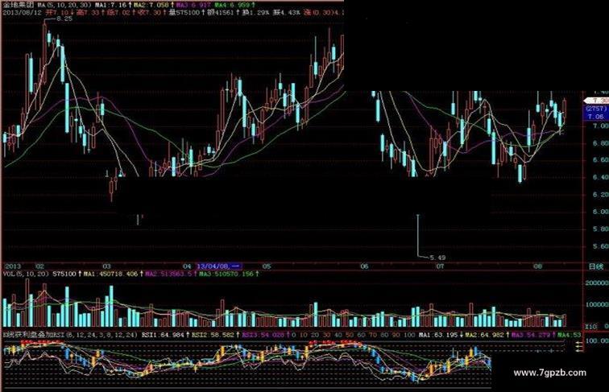Click the date 2013/08/12 in header
Viewport: 609px width, 392px height.
tap(22, 12)
